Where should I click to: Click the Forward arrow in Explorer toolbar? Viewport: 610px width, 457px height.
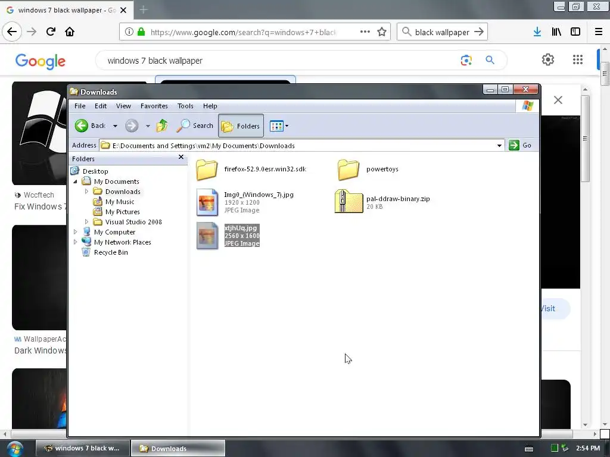132,126
